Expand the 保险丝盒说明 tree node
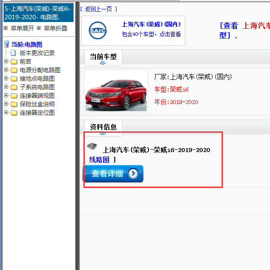270x270 pixels. (6, 104)
